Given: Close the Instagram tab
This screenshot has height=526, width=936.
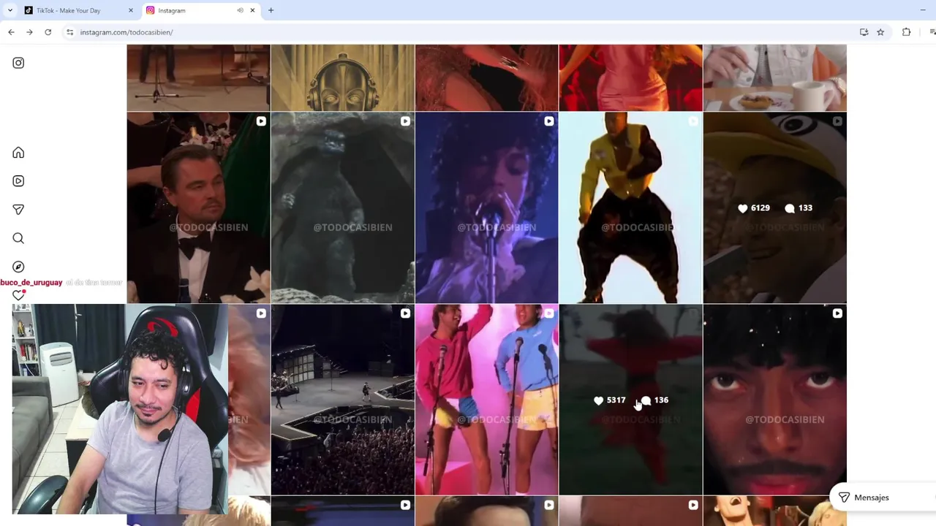Looking at the screenshot, I should point(252,10).
